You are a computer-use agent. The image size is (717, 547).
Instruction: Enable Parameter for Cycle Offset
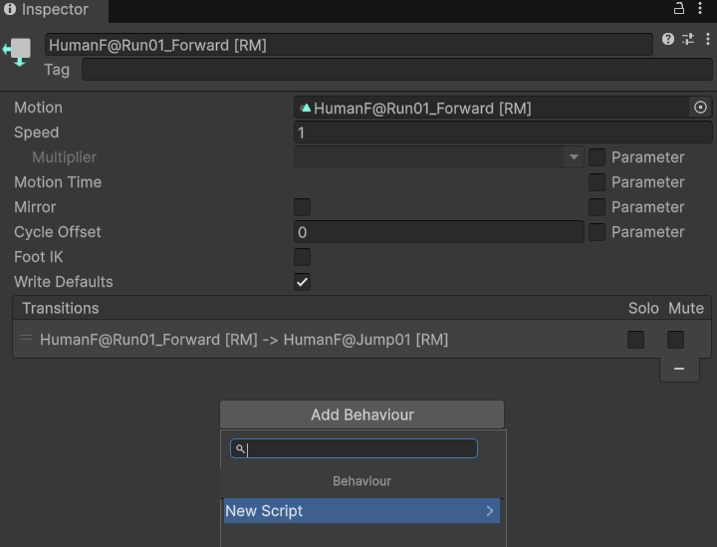(597, 232)
